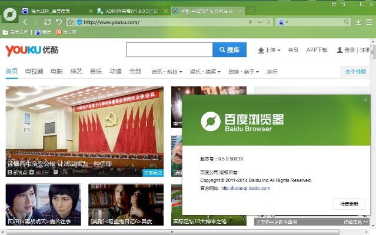Open a new tab with plus button

(x=251, y=11)
